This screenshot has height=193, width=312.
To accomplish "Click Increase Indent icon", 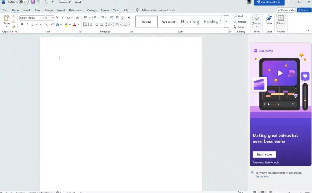I will click(x=117, y=18).
